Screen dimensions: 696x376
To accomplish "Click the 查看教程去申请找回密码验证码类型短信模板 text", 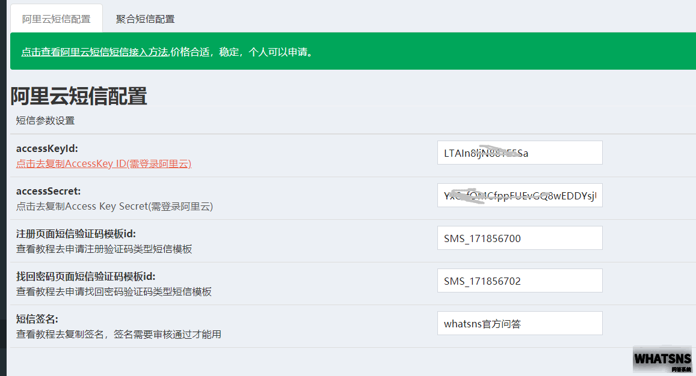I will 114,292.
